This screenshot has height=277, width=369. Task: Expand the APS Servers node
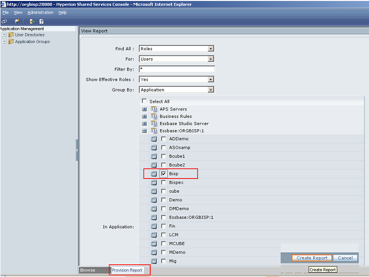144,109
